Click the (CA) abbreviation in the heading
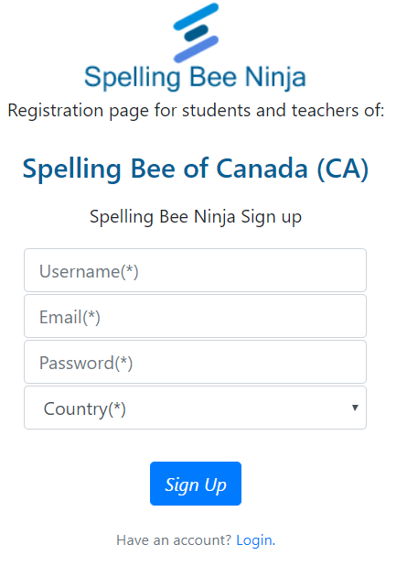This screenshot has width=407, height=588. tap(343, 169)
